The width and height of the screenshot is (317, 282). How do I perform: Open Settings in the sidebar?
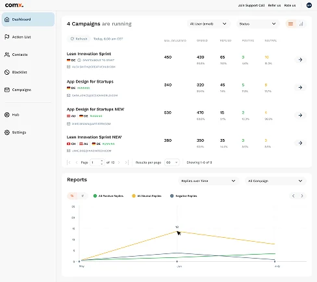15,133
